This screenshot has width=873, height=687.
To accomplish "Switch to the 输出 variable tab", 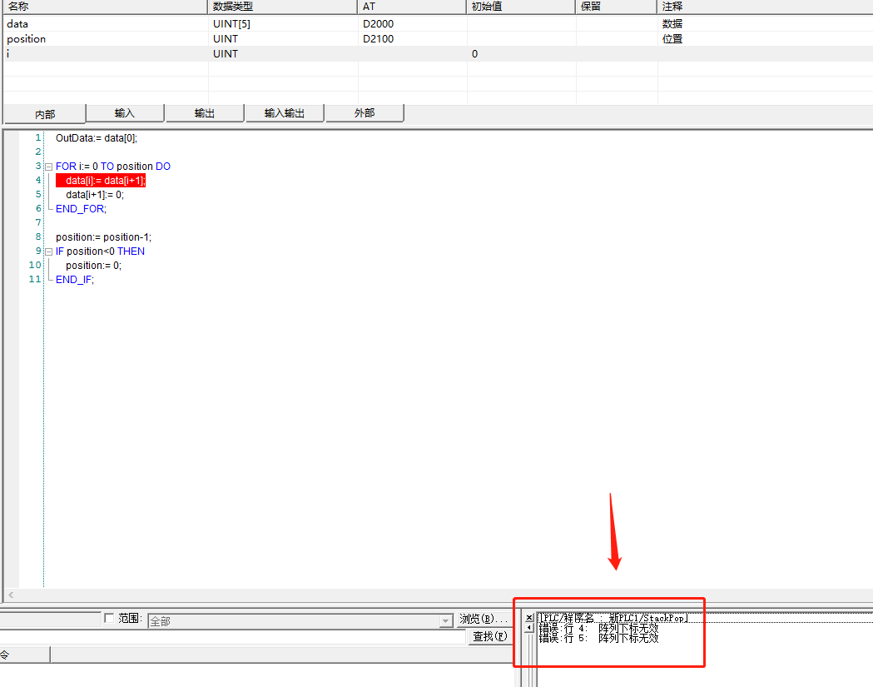I will [x=204, y=113].
